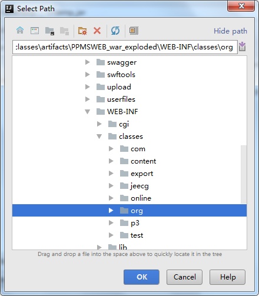The height and width of the screenshot is (296, 259).
Task: Select the swftools folder icon
Action: (101, 75)
